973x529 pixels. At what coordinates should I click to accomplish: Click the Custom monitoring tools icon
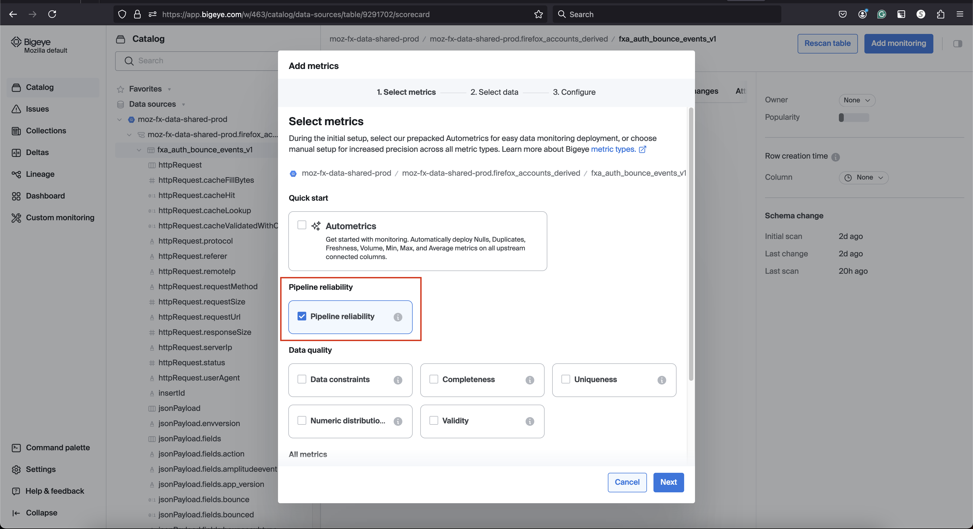[16, 218]
